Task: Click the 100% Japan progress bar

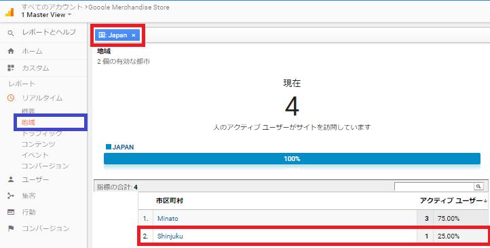Action: (x=292, y=158)
